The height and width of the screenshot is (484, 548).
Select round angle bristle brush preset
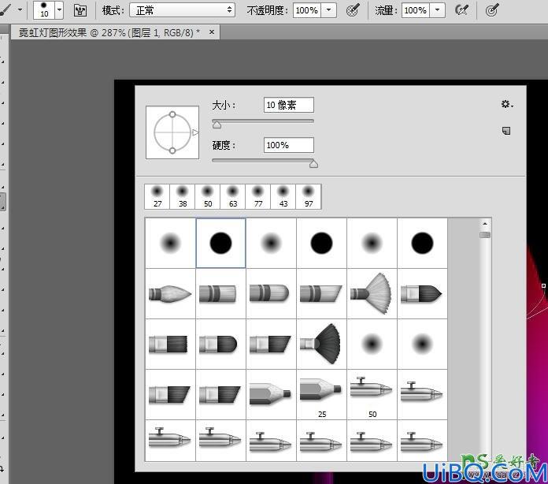click(321, 293)
